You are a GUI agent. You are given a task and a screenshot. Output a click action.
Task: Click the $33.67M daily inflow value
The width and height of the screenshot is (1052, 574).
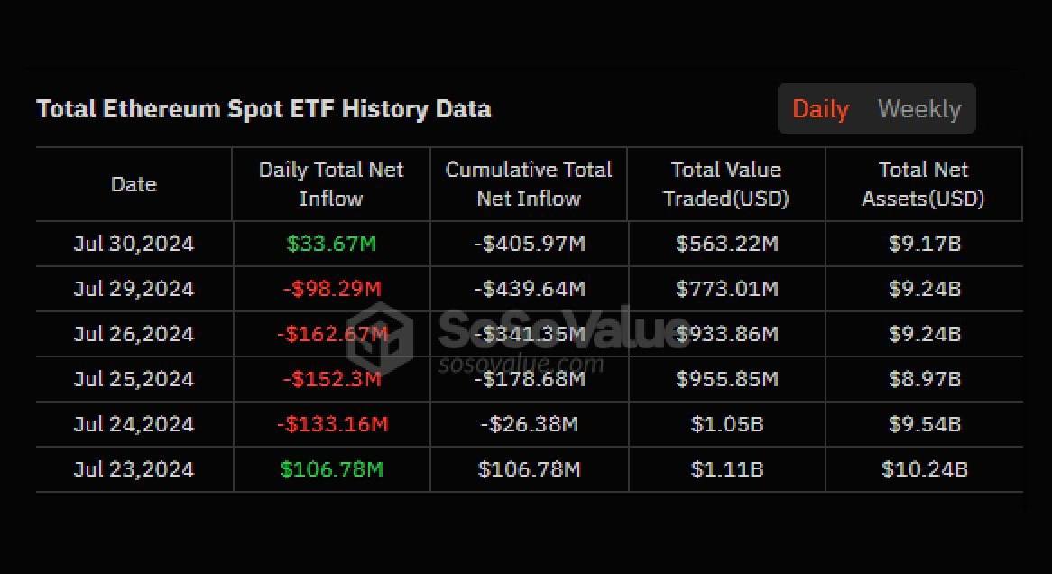[x=331, y=244]
